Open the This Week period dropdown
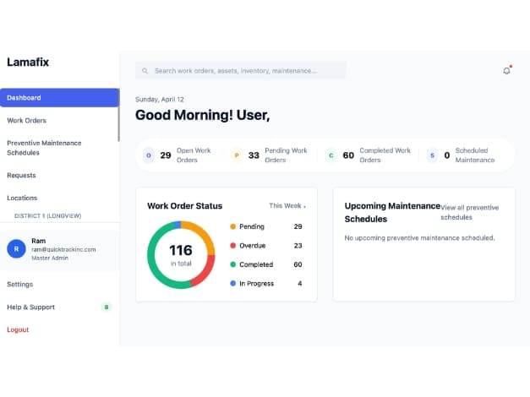 click(287, 206)
